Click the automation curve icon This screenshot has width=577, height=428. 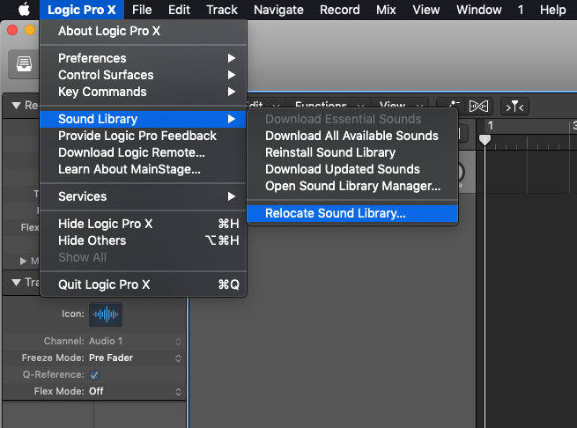454,105
